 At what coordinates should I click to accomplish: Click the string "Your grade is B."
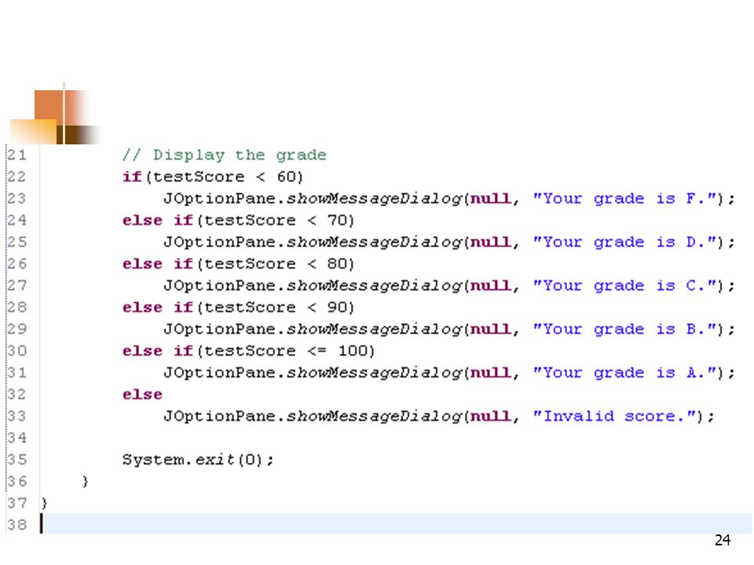[x=624, y=329]
